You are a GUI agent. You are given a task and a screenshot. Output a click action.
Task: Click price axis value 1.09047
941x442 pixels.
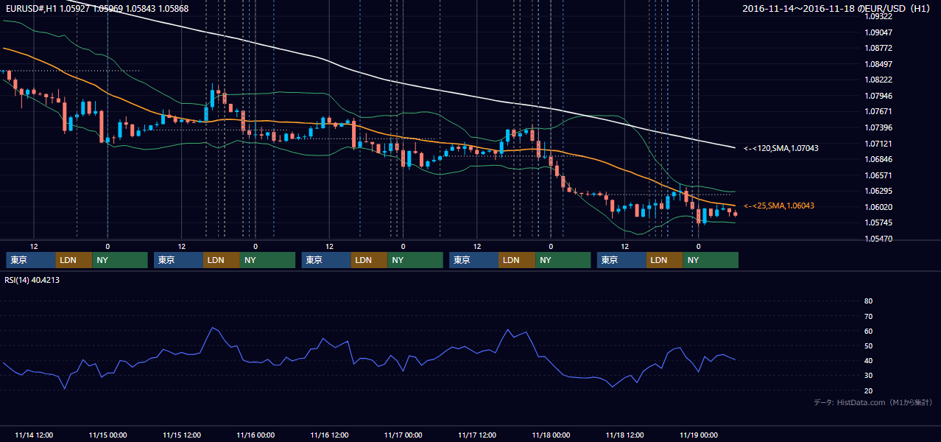[878, 32]
